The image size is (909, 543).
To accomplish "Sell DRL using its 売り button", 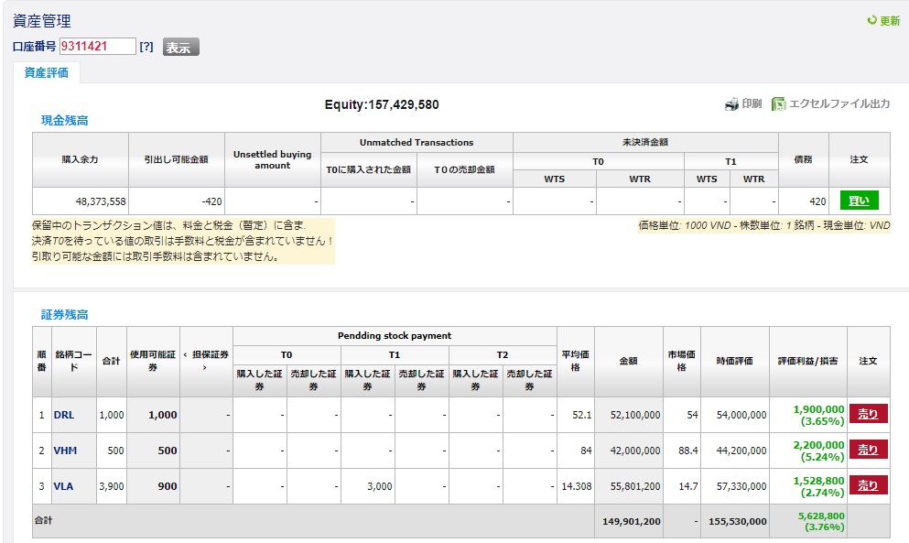I will pyautogui.click(x=868, y=415).
